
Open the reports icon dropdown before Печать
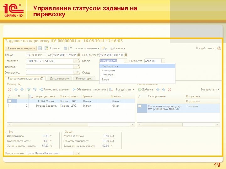click(105, 48)
